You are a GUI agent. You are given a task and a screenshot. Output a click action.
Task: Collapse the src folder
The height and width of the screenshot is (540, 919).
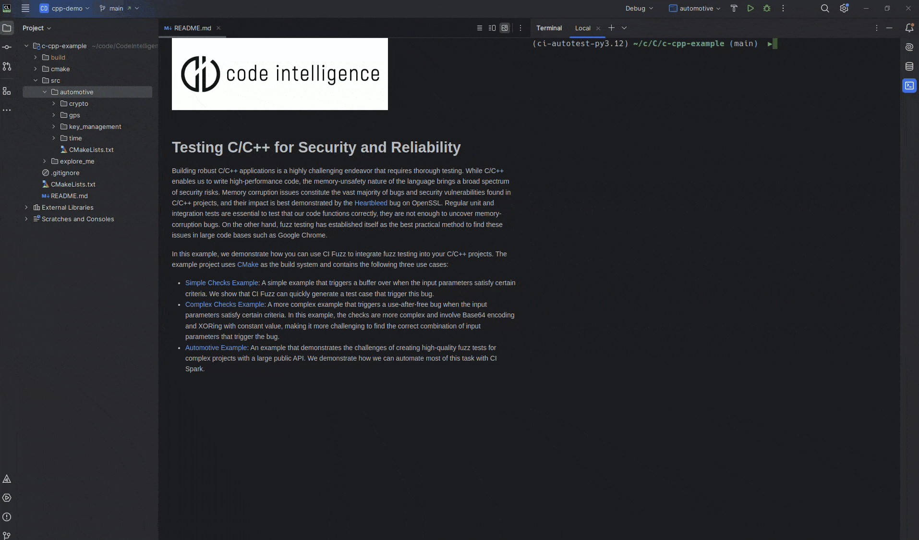[36, 80]
